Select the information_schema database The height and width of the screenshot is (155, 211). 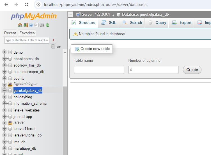coord(30,103)
